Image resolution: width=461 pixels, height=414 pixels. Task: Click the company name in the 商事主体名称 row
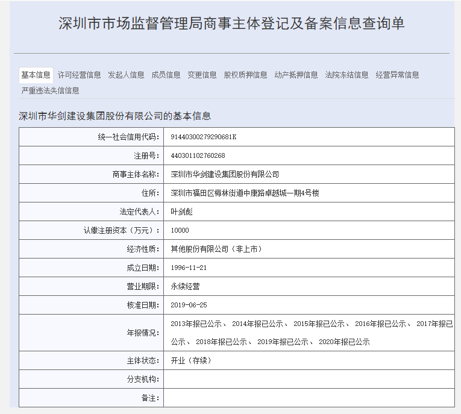pos(225,174)
